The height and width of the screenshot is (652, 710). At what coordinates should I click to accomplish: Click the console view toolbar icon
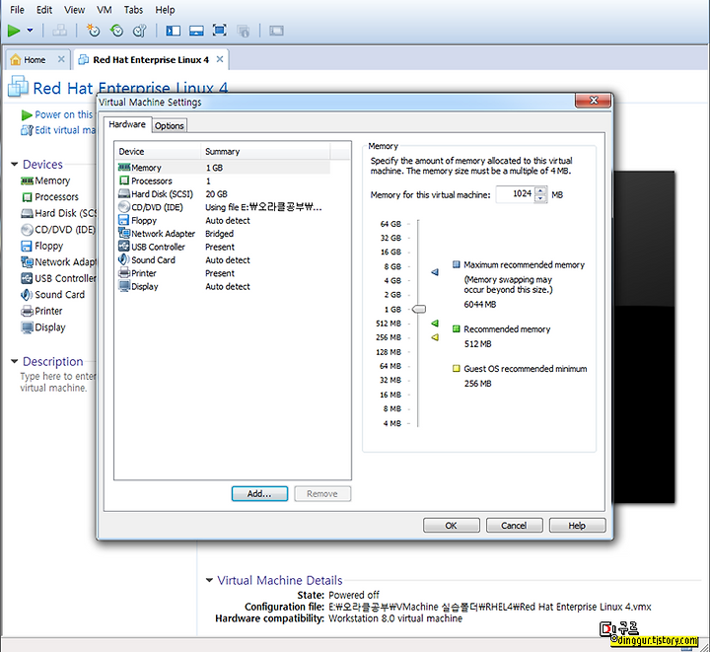coord(276,31)
